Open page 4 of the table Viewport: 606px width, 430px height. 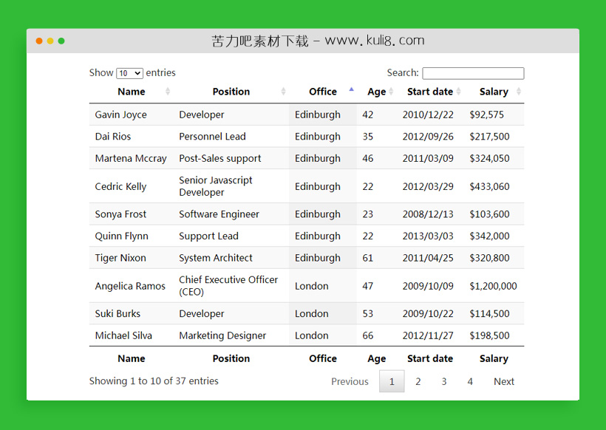pyautogui.click(x=470, y=381)
